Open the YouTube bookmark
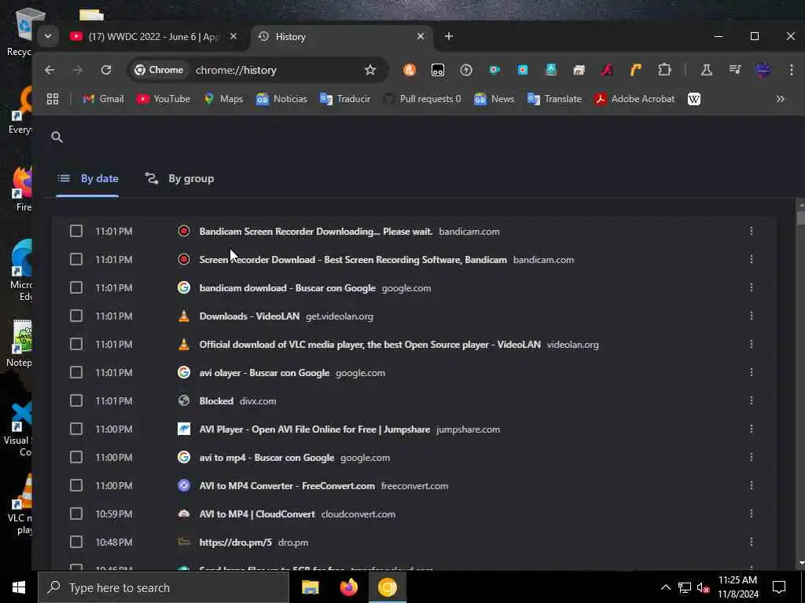This screenshot has height=603, width=805. pyautogui.click(x=164, y=99)
